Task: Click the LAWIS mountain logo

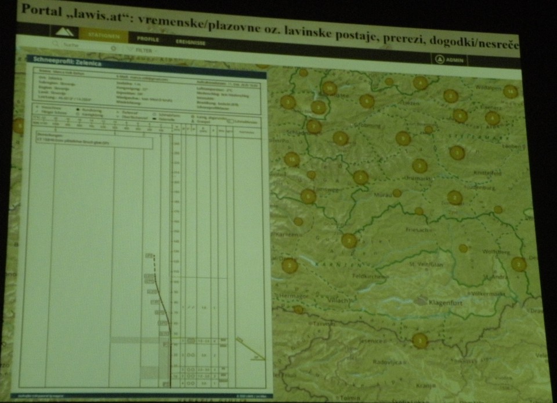Action: pyautogui.click(x=64, y=32)
